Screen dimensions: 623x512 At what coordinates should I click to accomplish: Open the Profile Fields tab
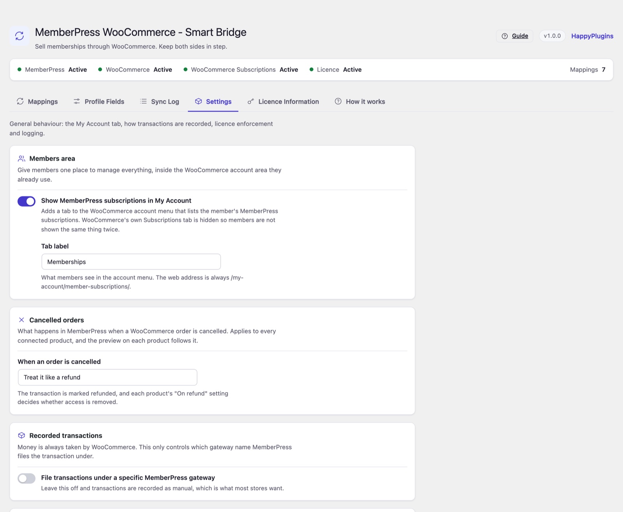point(99,102)
